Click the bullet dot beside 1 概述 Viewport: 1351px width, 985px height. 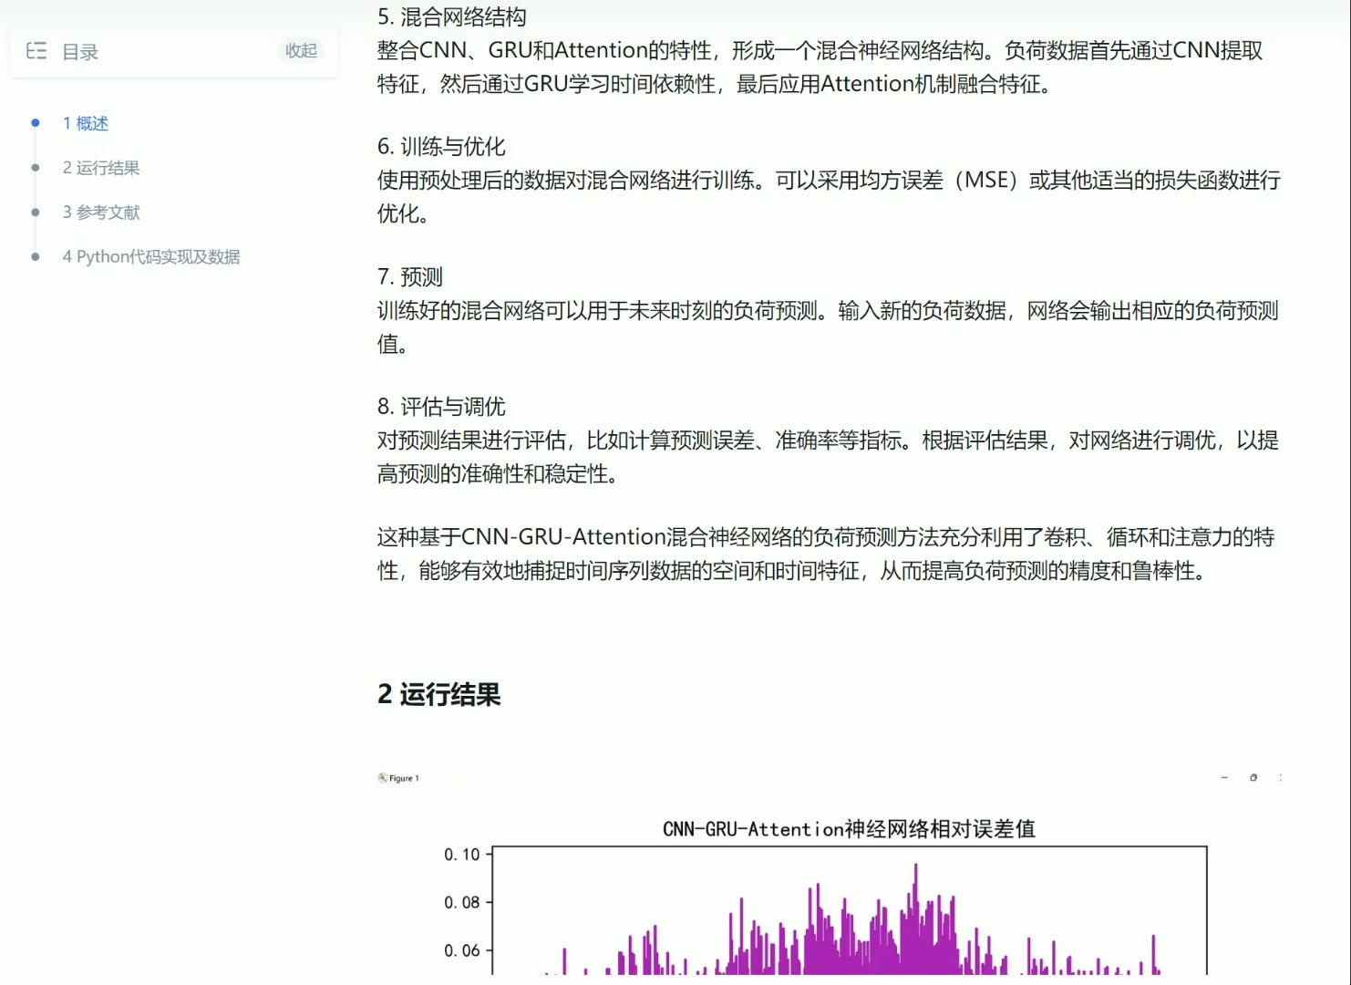pyautogui.click(x=36, y=121)
